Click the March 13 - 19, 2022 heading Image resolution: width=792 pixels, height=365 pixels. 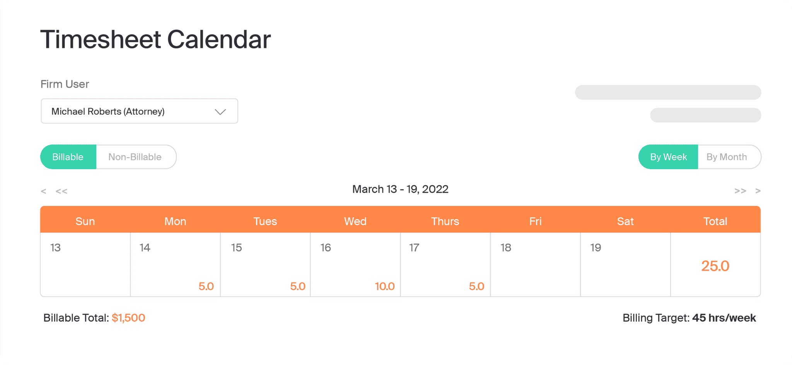tap(400, 189)
